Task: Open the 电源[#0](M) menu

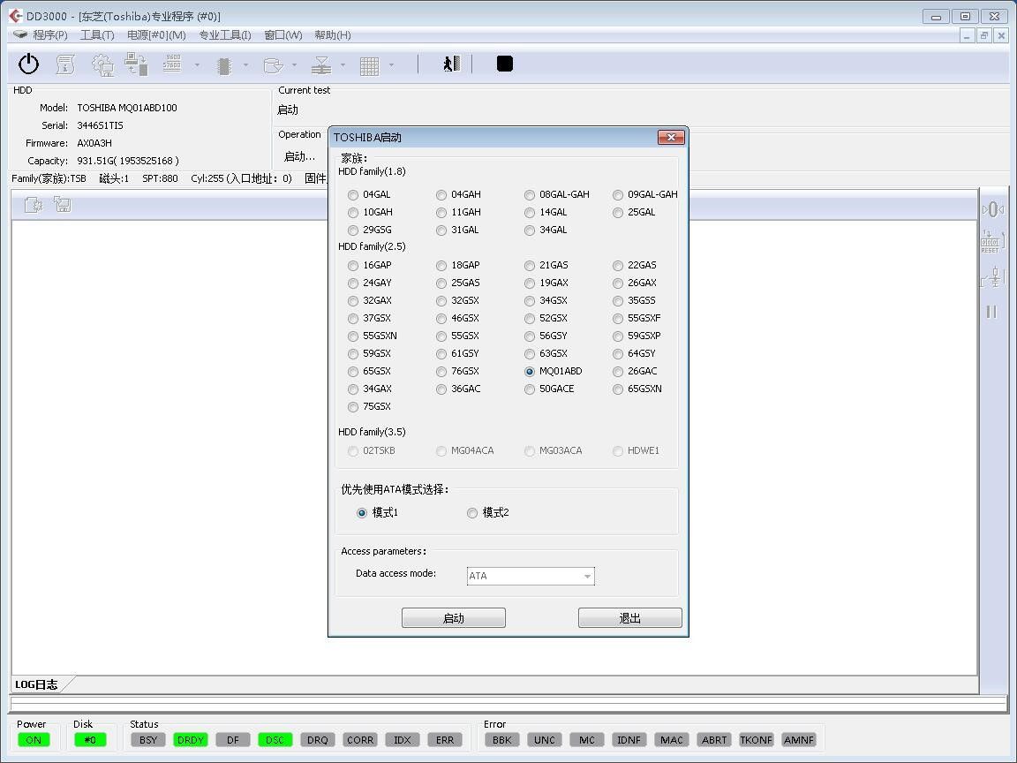Action: click(156, 35)
